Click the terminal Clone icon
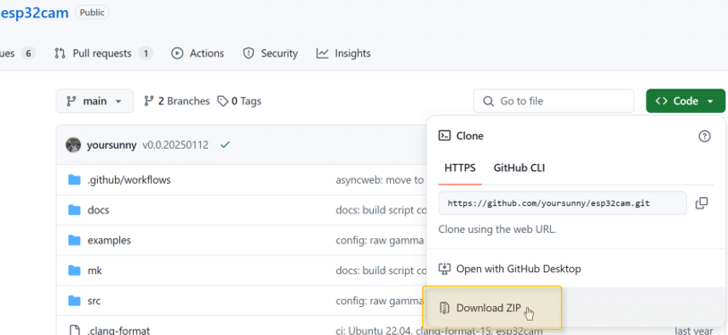Viewport: 728px width, 335px height. click(444, 136)
